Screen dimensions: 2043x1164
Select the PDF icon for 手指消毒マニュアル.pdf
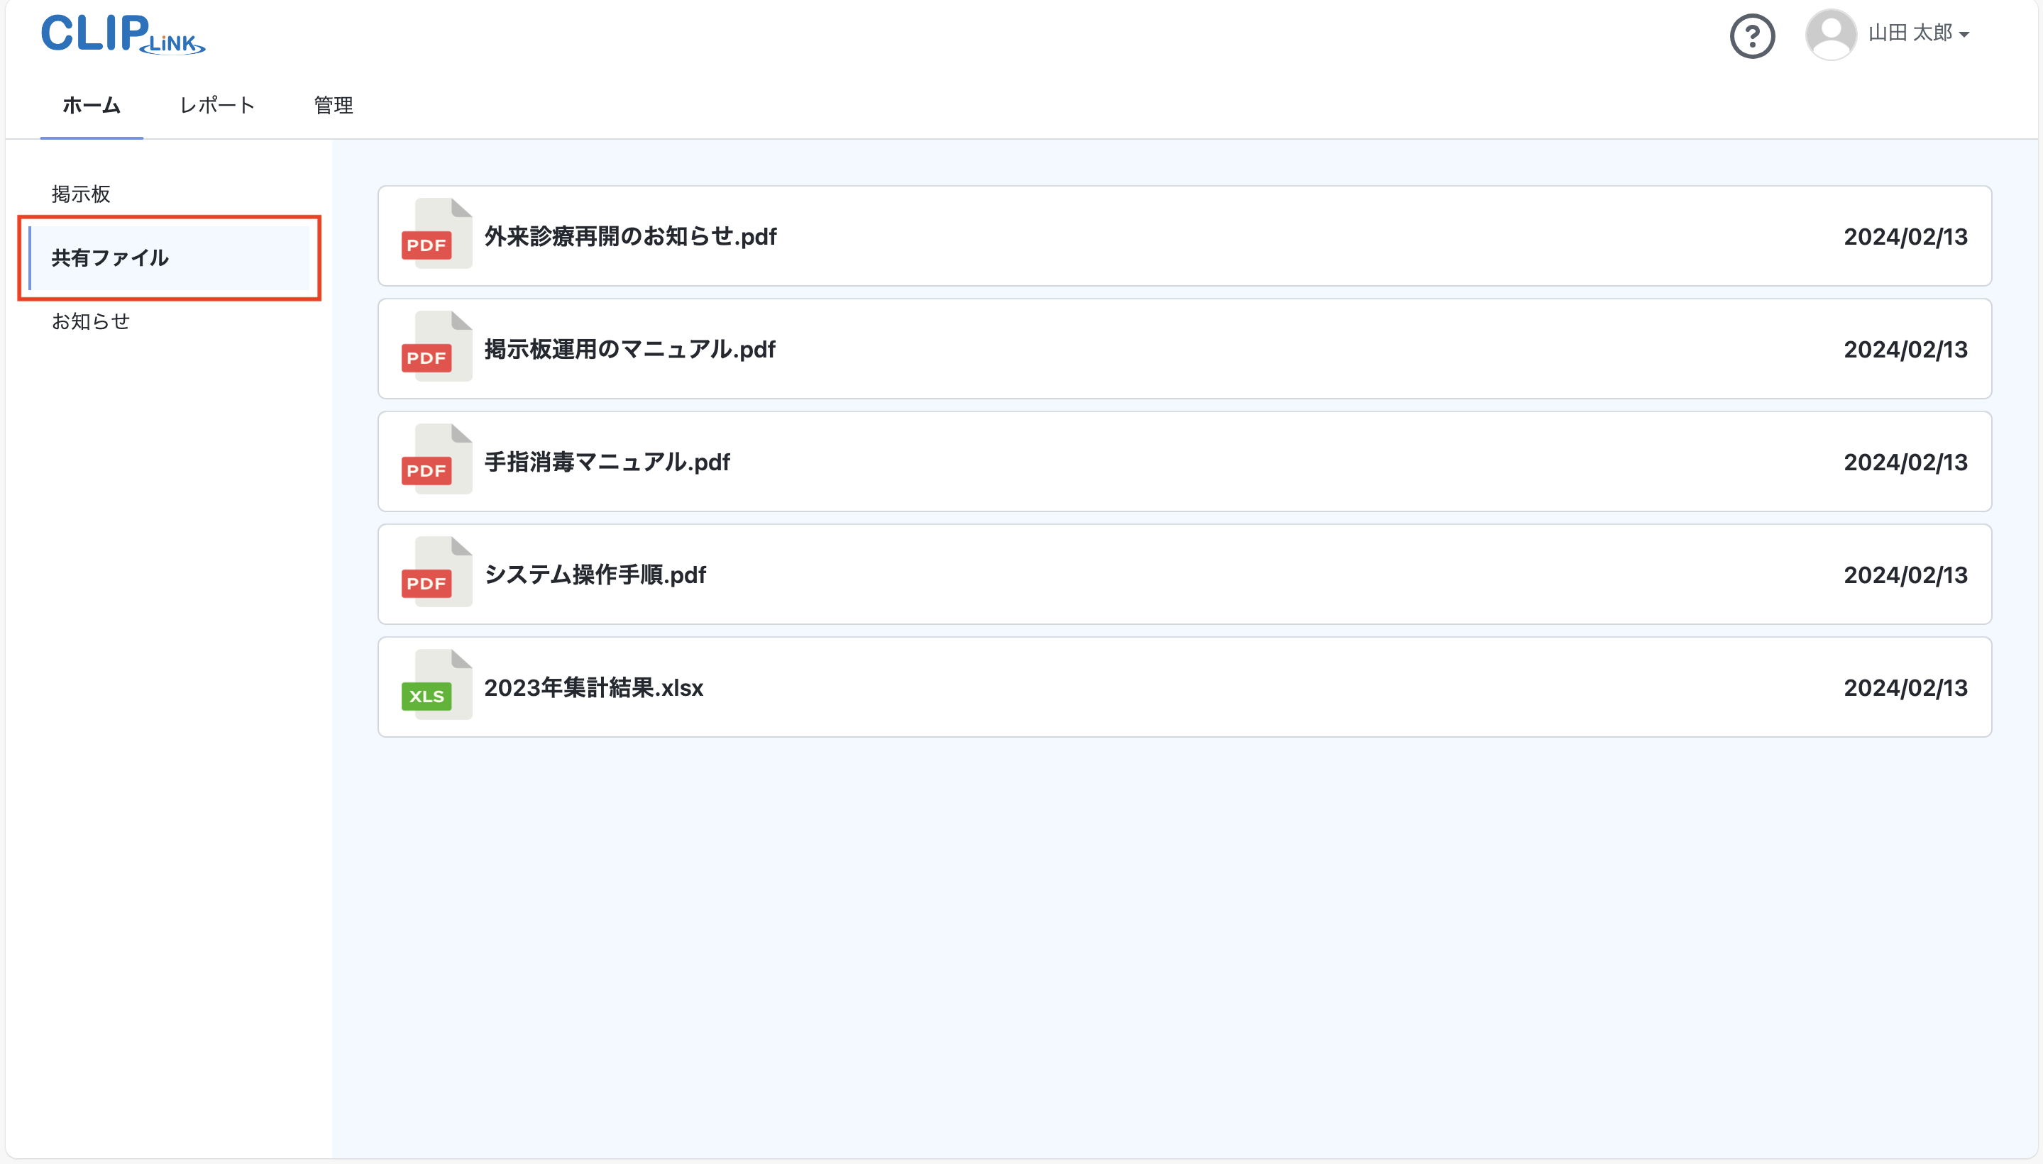[434, 461]
